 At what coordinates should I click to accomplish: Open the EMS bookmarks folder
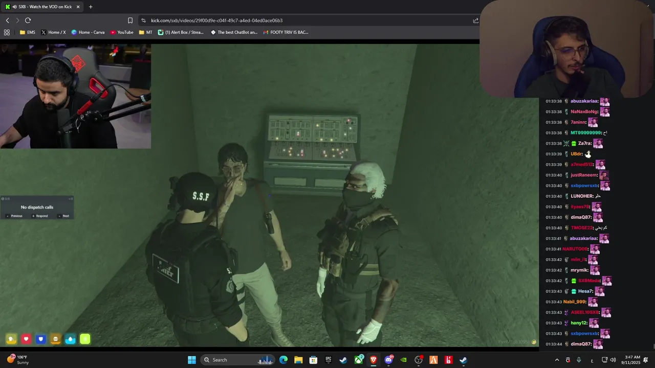28,32
